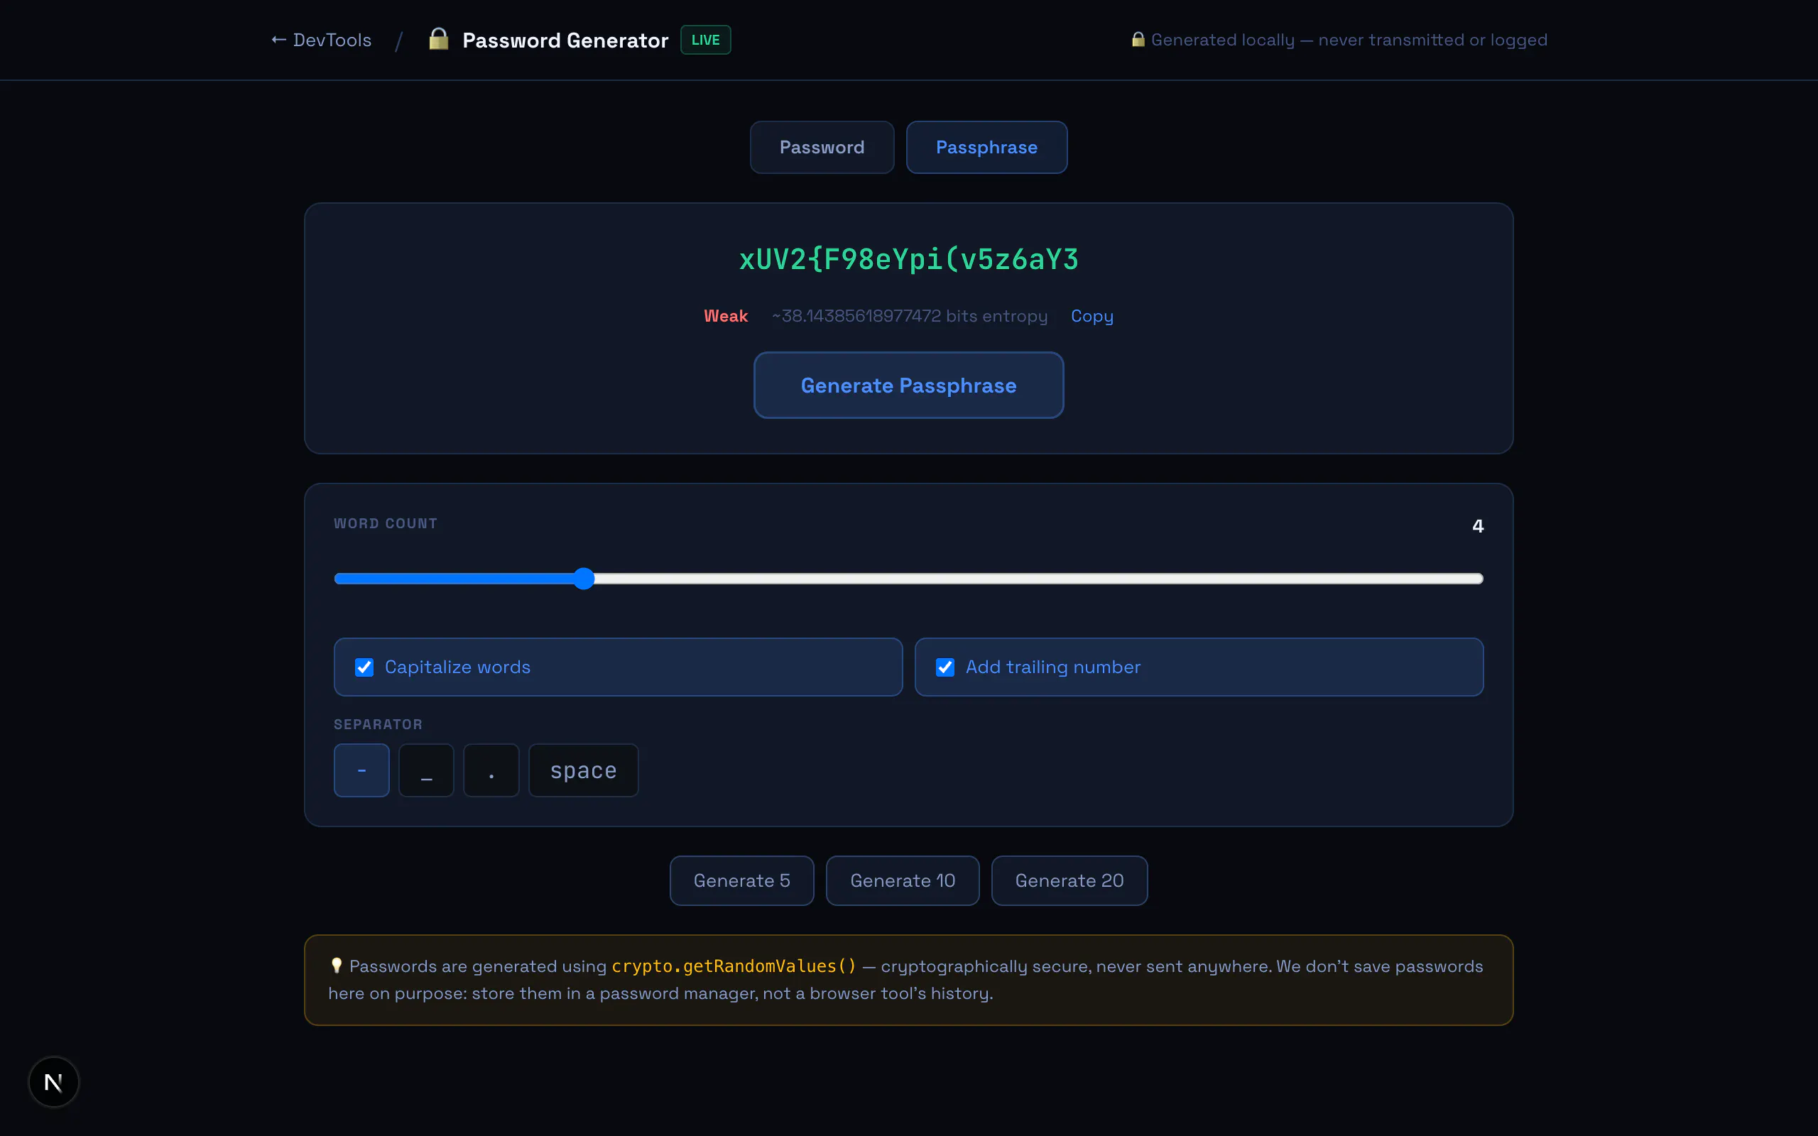Click the crypto.getRandomValues() code text
Viewport: 1818px width, 1136px height.
pos(734,966)
